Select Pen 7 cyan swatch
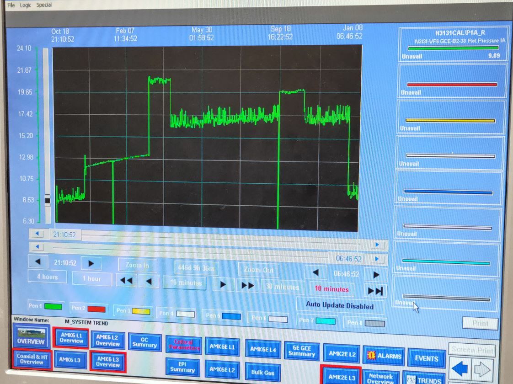 pos(326,321)
